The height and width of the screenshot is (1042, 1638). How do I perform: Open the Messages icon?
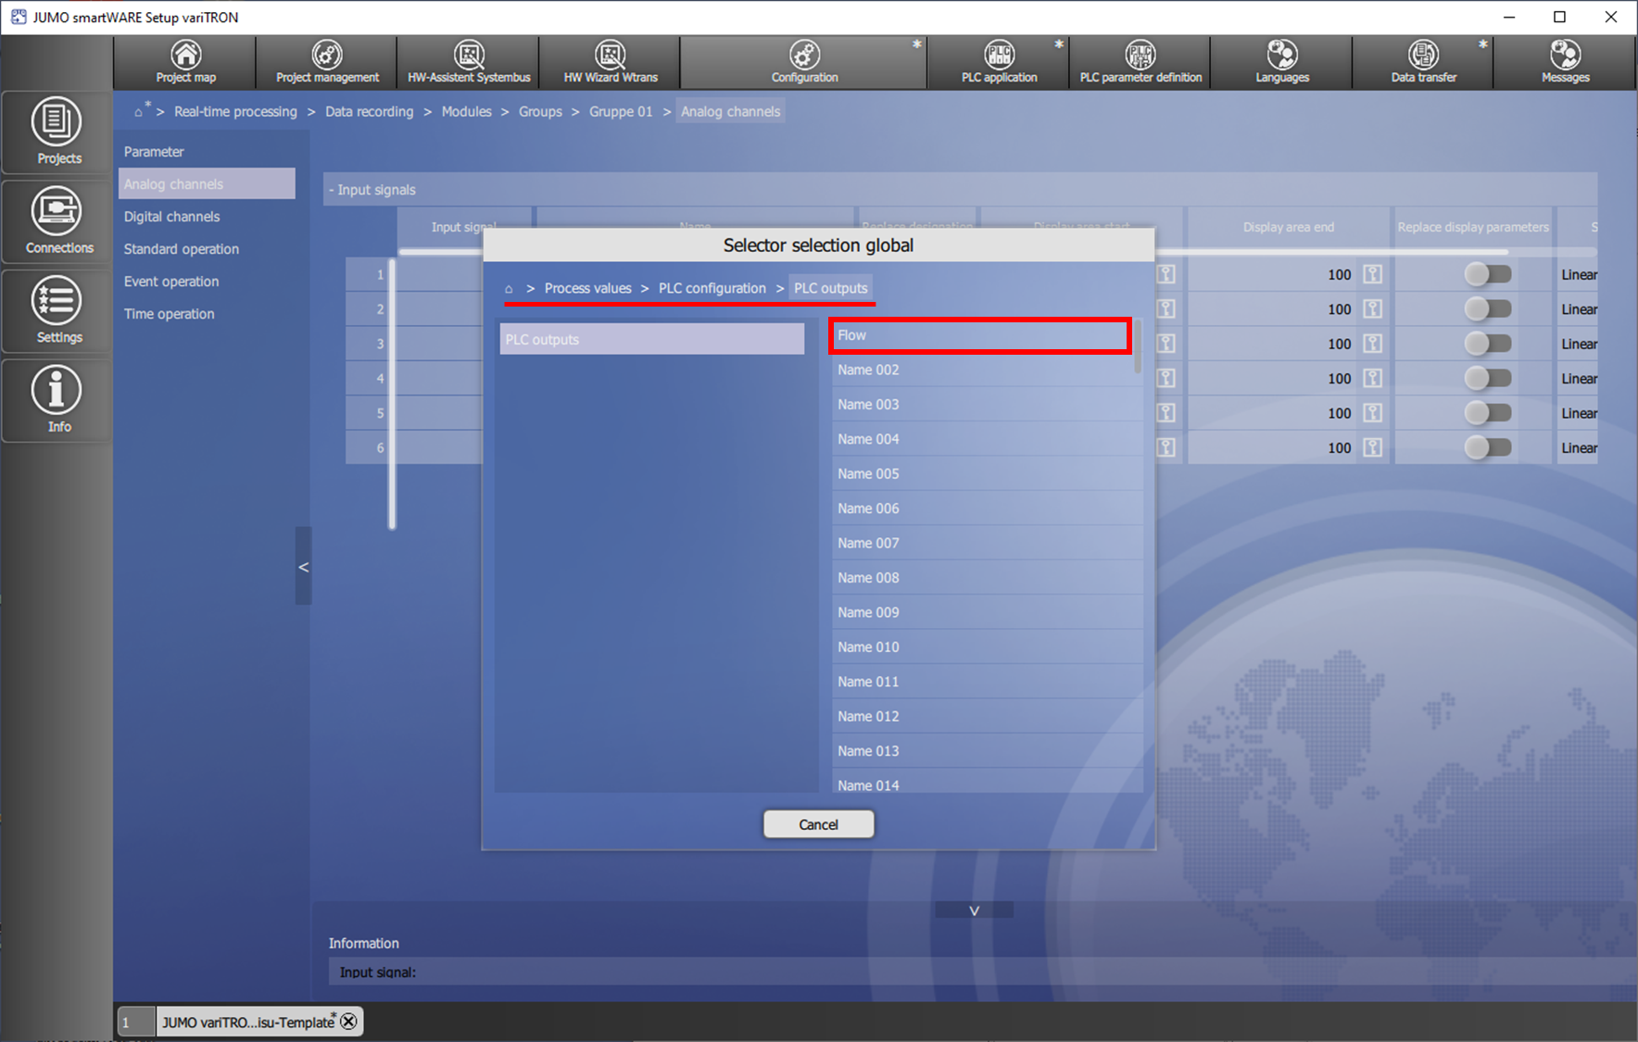coord(1565,62)
